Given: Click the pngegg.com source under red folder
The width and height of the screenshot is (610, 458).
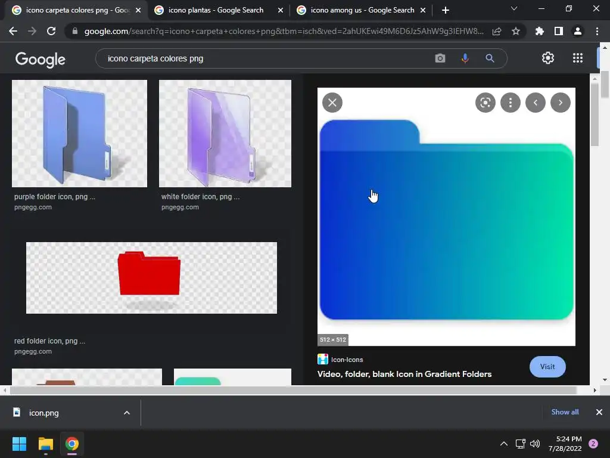Looking at the screenshot, I should pyautogui.click(x=33, y=351).
